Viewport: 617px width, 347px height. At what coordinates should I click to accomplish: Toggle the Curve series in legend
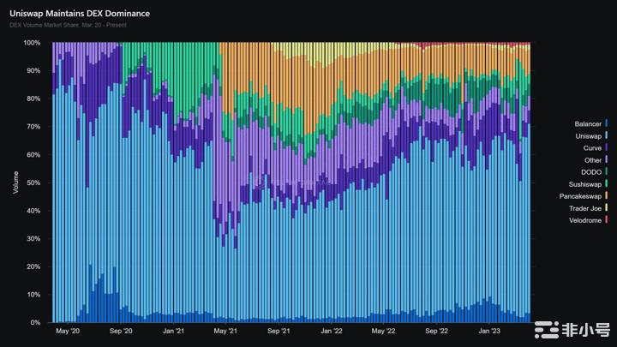pos(590,147)
